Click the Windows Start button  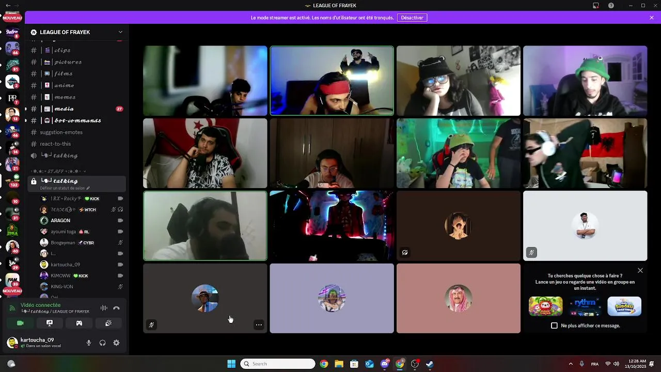point(231,364)
